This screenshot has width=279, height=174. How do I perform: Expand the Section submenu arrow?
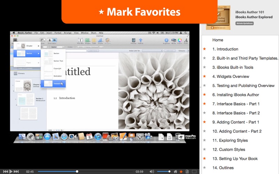point(38,54)
